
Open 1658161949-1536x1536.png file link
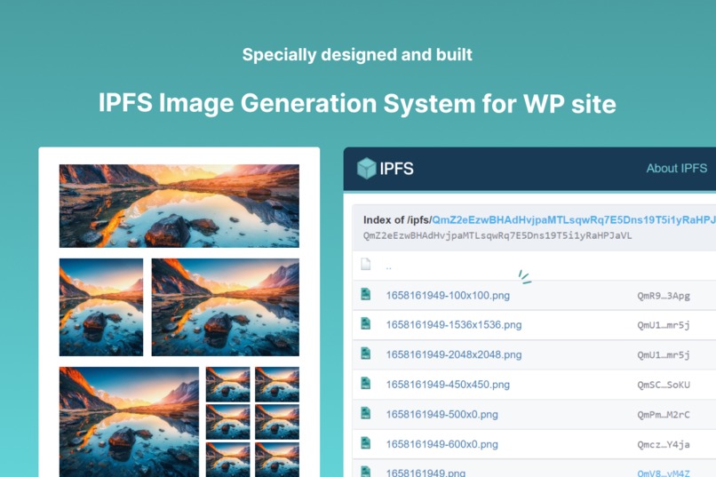pos(454,325)
